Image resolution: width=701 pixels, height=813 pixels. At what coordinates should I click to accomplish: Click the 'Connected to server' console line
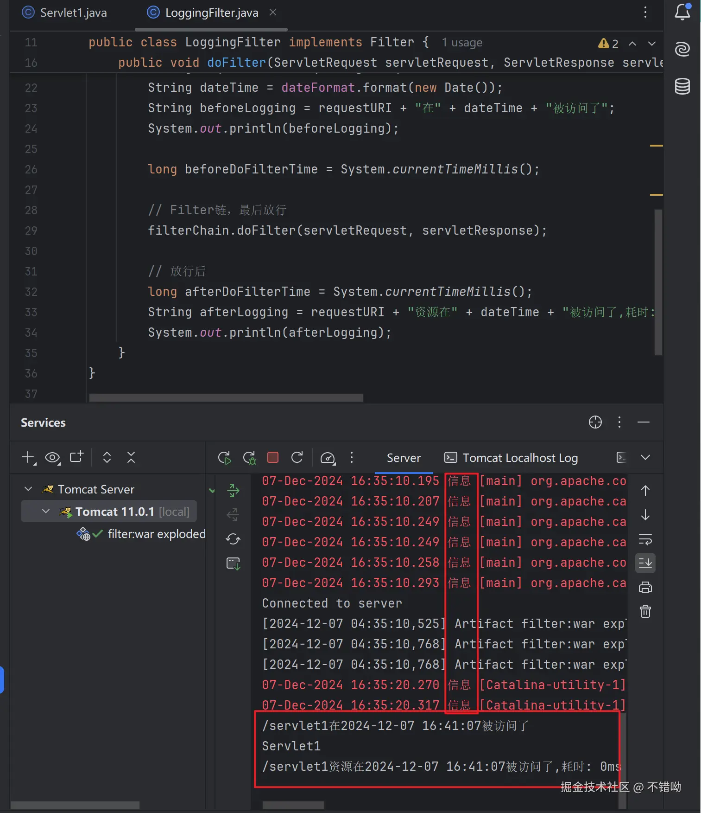(x=332, y=603)
